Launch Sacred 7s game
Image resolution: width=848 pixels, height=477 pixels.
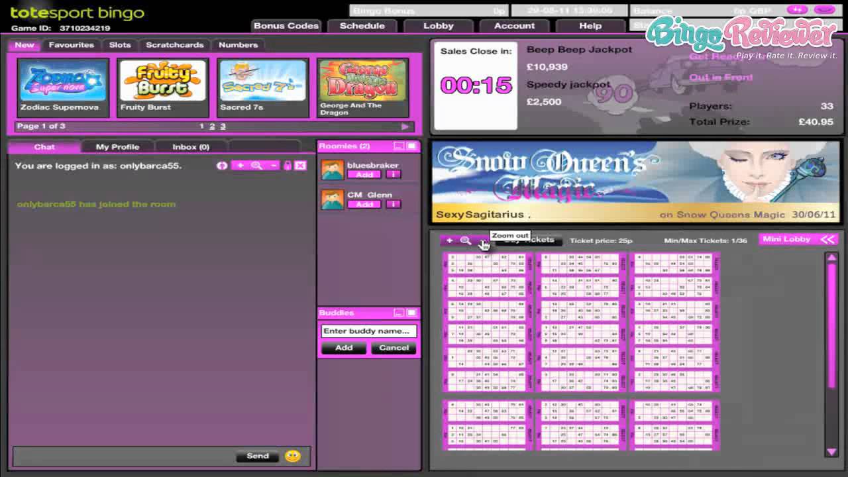click(x=263, y=88)
